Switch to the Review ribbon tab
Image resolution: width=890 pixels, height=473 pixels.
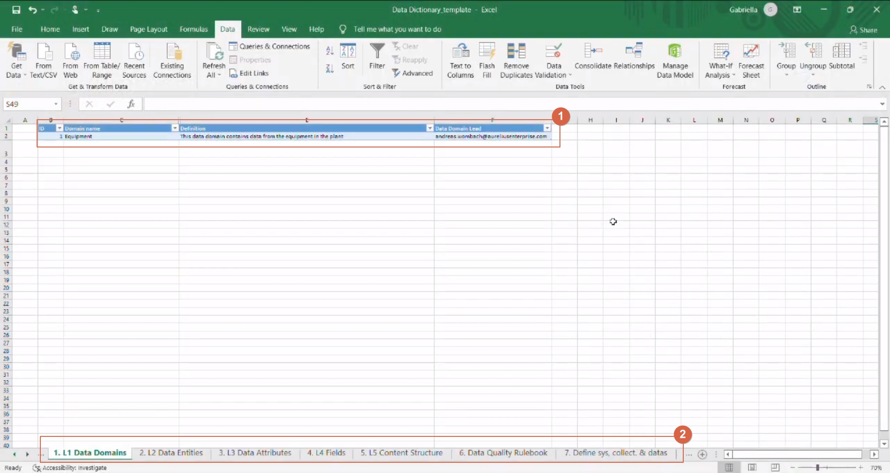click(258, 29)
